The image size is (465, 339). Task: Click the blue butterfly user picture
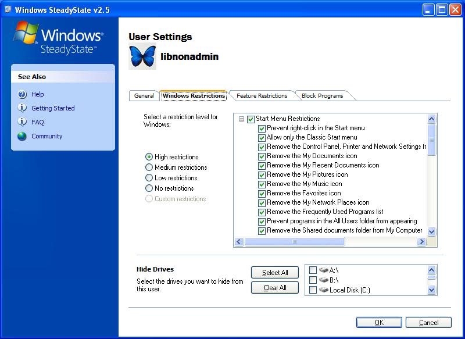click(142, 56)
